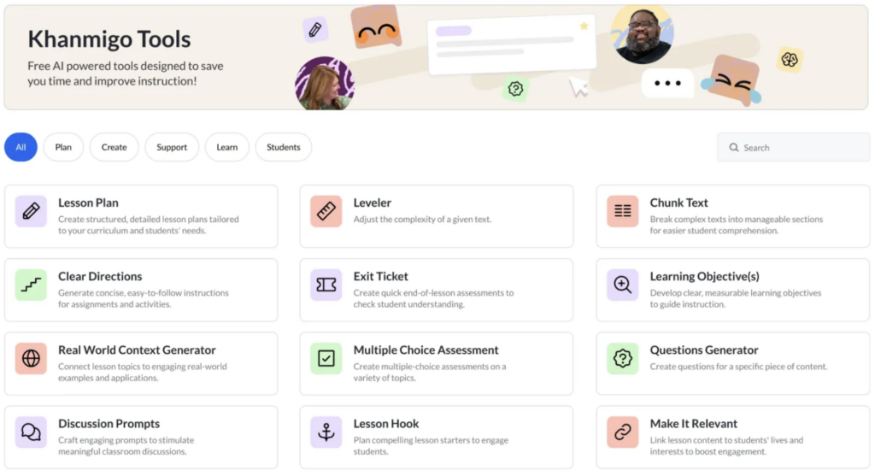Open the Lesson Hook title
Viewport: 875px width, 476px height.
(x=386, y=424)
